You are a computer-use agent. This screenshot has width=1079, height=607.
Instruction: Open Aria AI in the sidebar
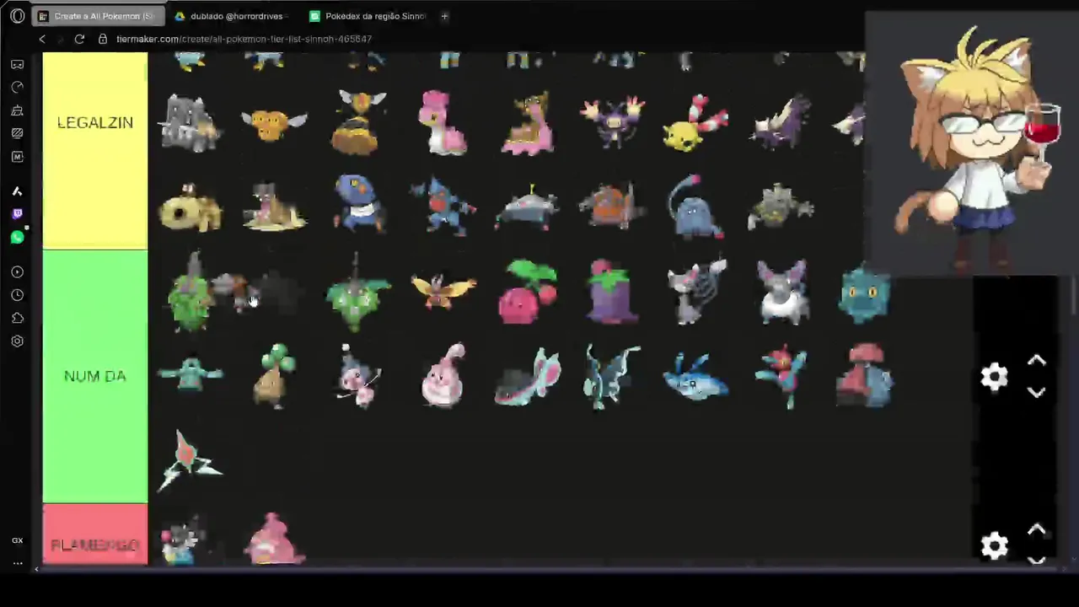(x=17, y=191)
